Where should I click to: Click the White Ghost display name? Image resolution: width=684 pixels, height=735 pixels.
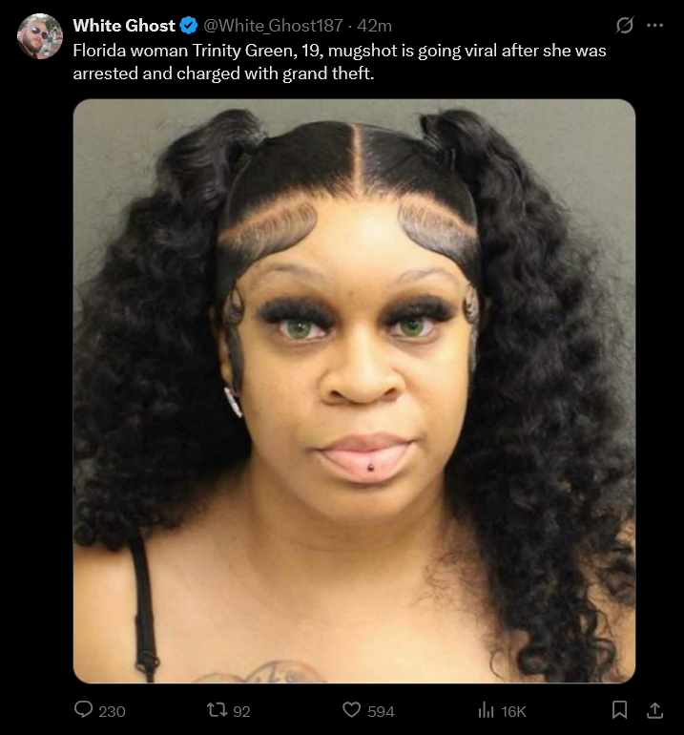point(124,26)
